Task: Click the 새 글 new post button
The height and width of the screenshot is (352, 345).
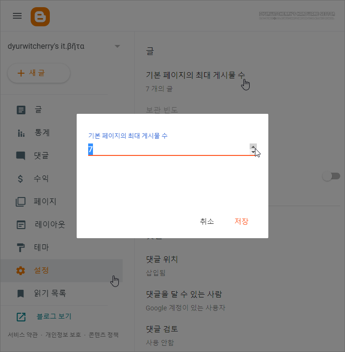Action: [x=39, y=73]
